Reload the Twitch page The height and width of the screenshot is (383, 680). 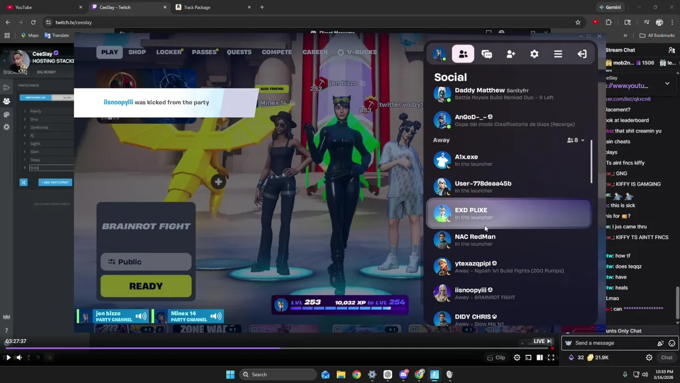point(33,22)
